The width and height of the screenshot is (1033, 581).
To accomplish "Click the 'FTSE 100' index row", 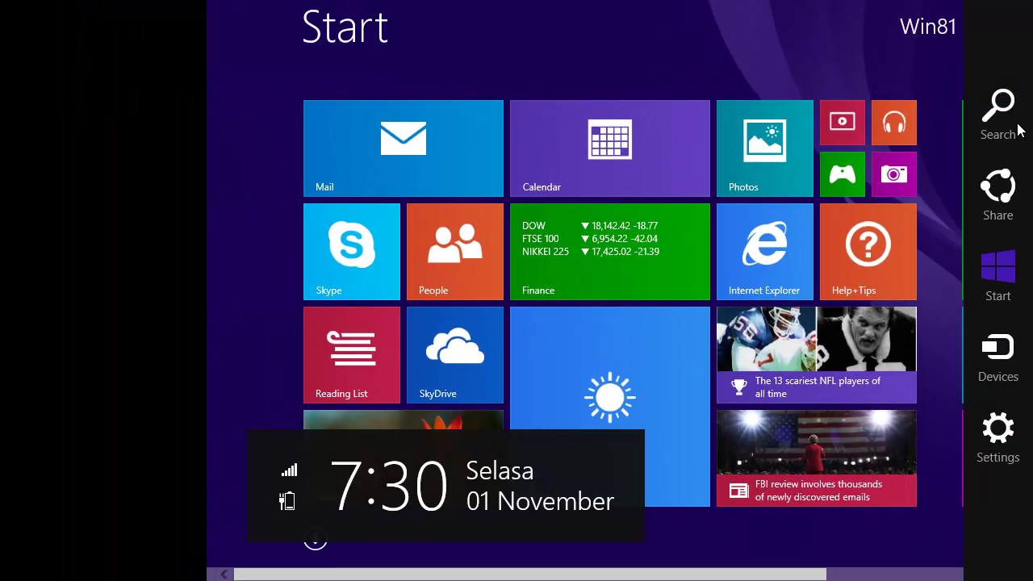I will [590, 239].
